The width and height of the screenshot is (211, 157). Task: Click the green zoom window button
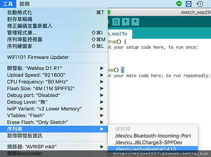[x=109, y=12]
